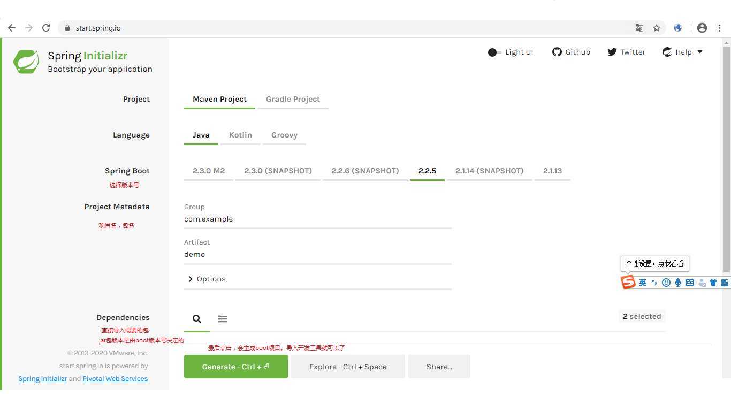Choose Kotlin as the language
This screenshot has height=411, width=731.
(x=240, y=135)
